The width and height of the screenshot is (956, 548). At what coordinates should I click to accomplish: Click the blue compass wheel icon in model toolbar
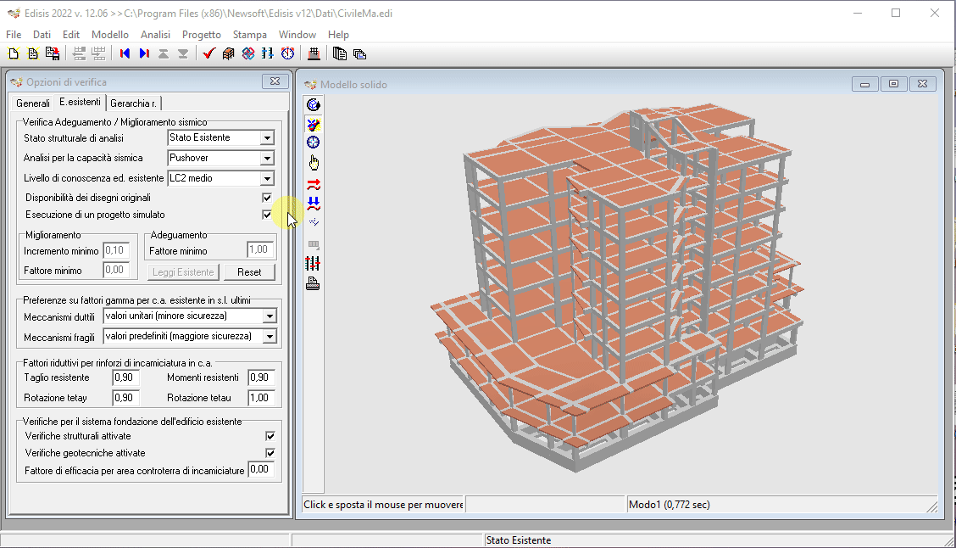click(x=314, y=143)
